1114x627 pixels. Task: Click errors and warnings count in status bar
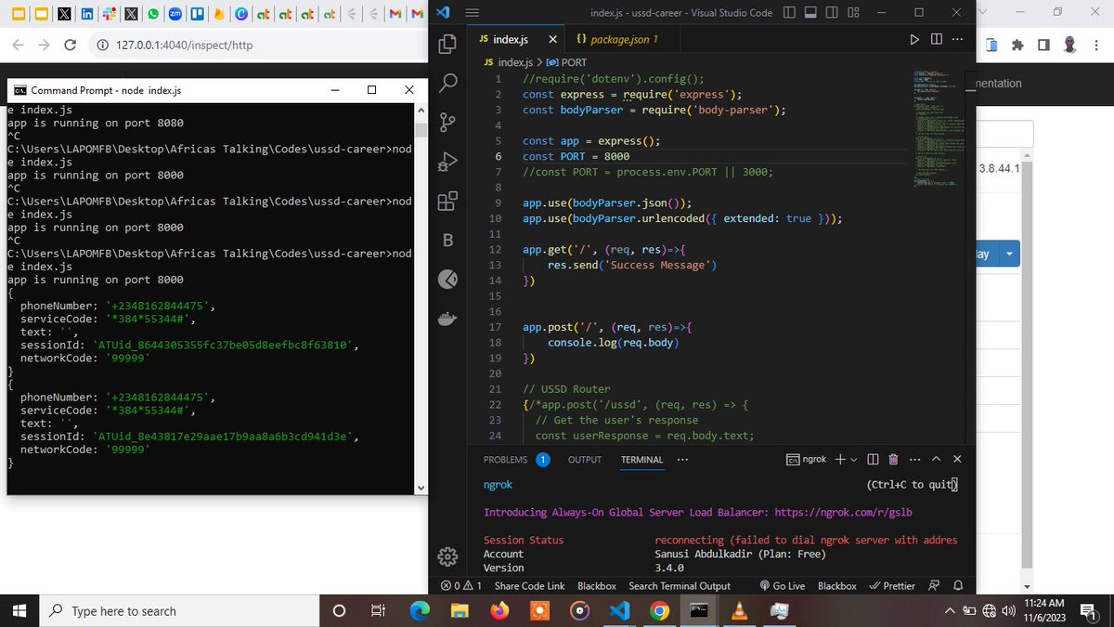coord(461,586)
